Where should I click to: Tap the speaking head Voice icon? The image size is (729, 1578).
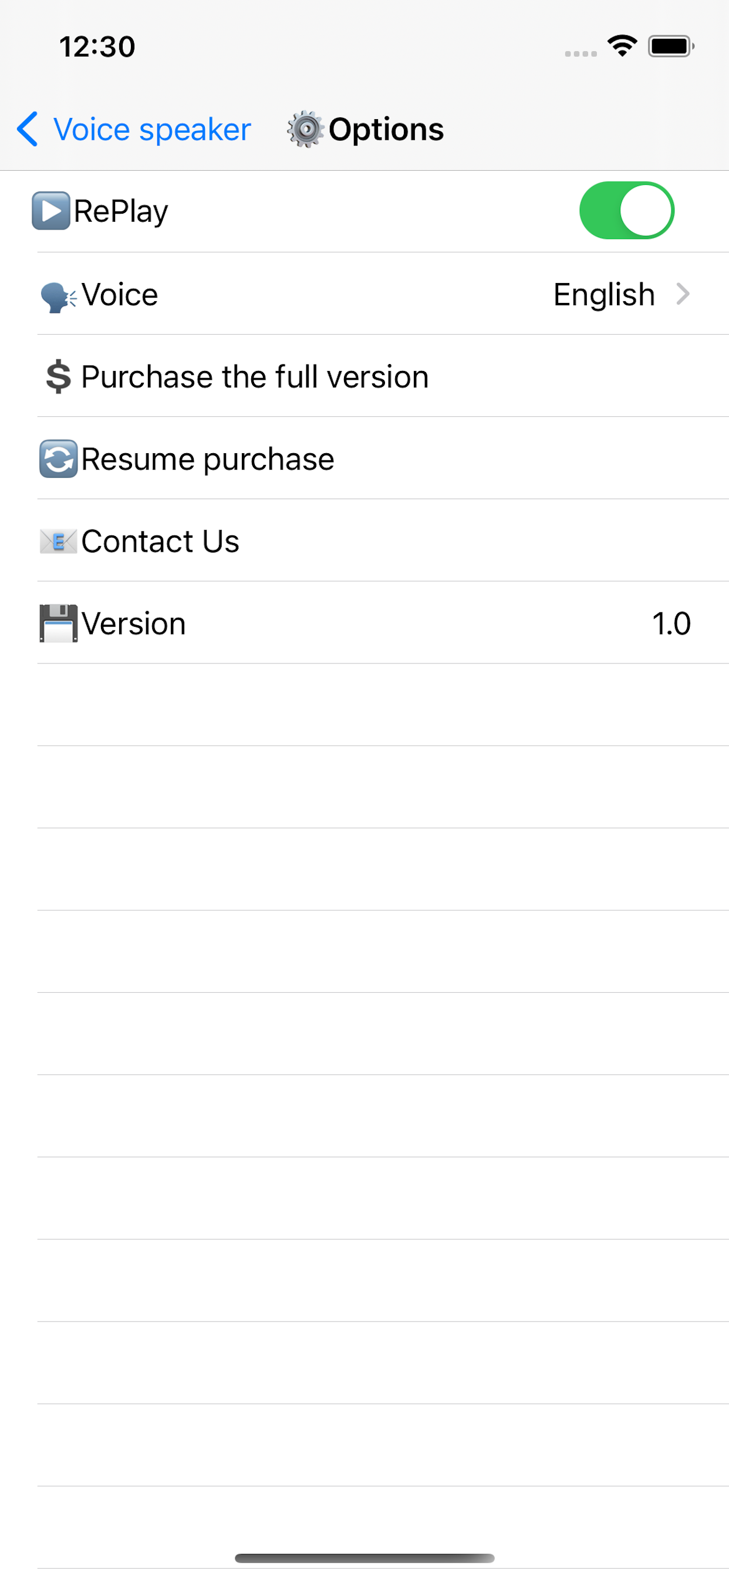coord(59,297)
